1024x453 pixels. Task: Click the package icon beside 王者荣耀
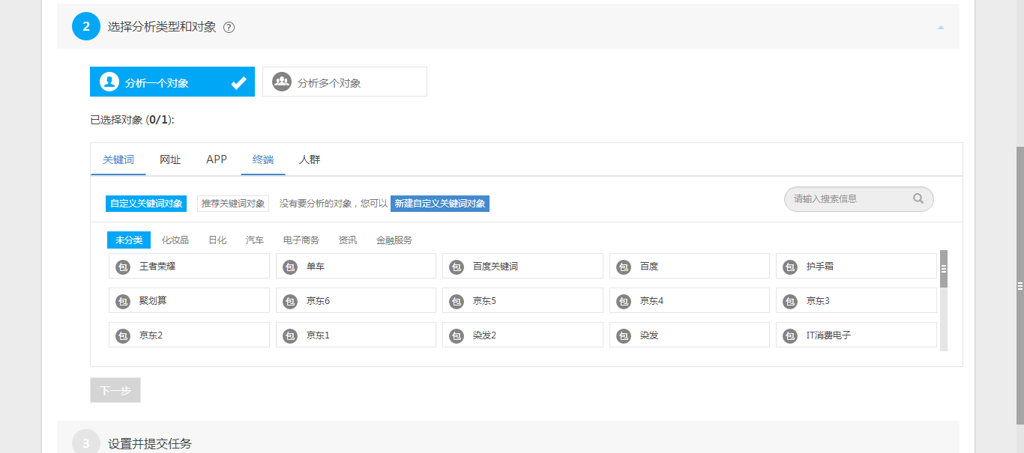click(x=123, y=267)
